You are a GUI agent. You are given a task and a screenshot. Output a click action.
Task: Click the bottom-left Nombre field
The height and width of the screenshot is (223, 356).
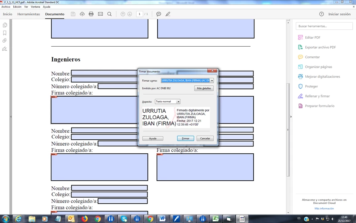[109, 188]
